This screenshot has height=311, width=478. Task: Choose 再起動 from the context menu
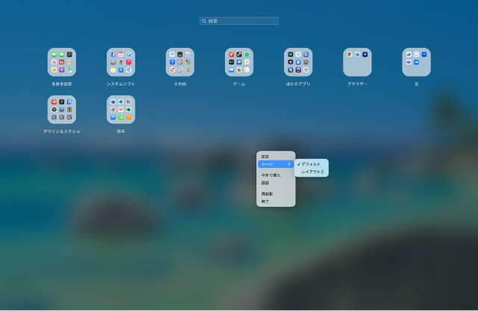(267, 194)
